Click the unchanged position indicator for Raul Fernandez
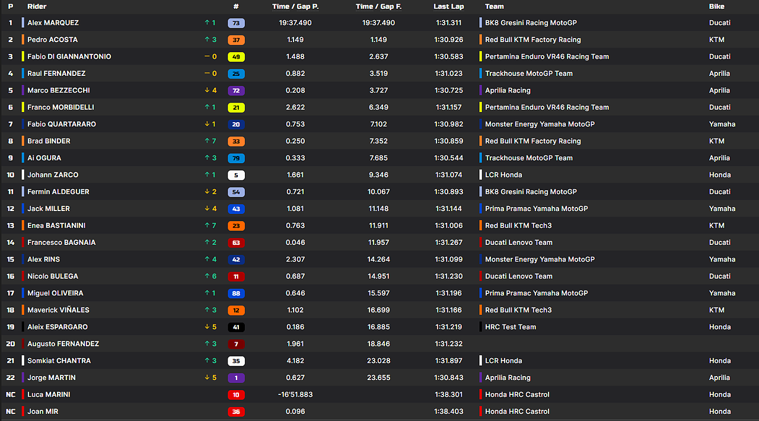 pos(207,74)
